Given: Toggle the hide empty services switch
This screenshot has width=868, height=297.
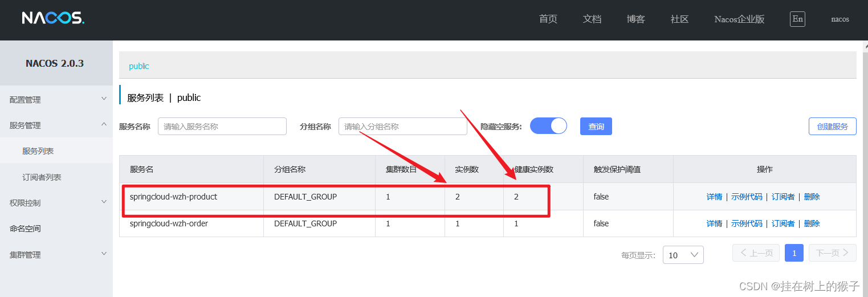Looking at the screenshot, I should tap(548, 126).
